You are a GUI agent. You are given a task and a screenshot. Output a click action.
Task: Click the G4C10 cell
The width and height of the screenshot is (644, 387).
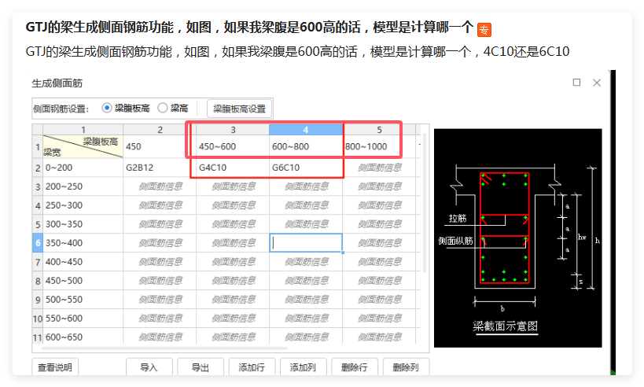[x=233, y=168]
